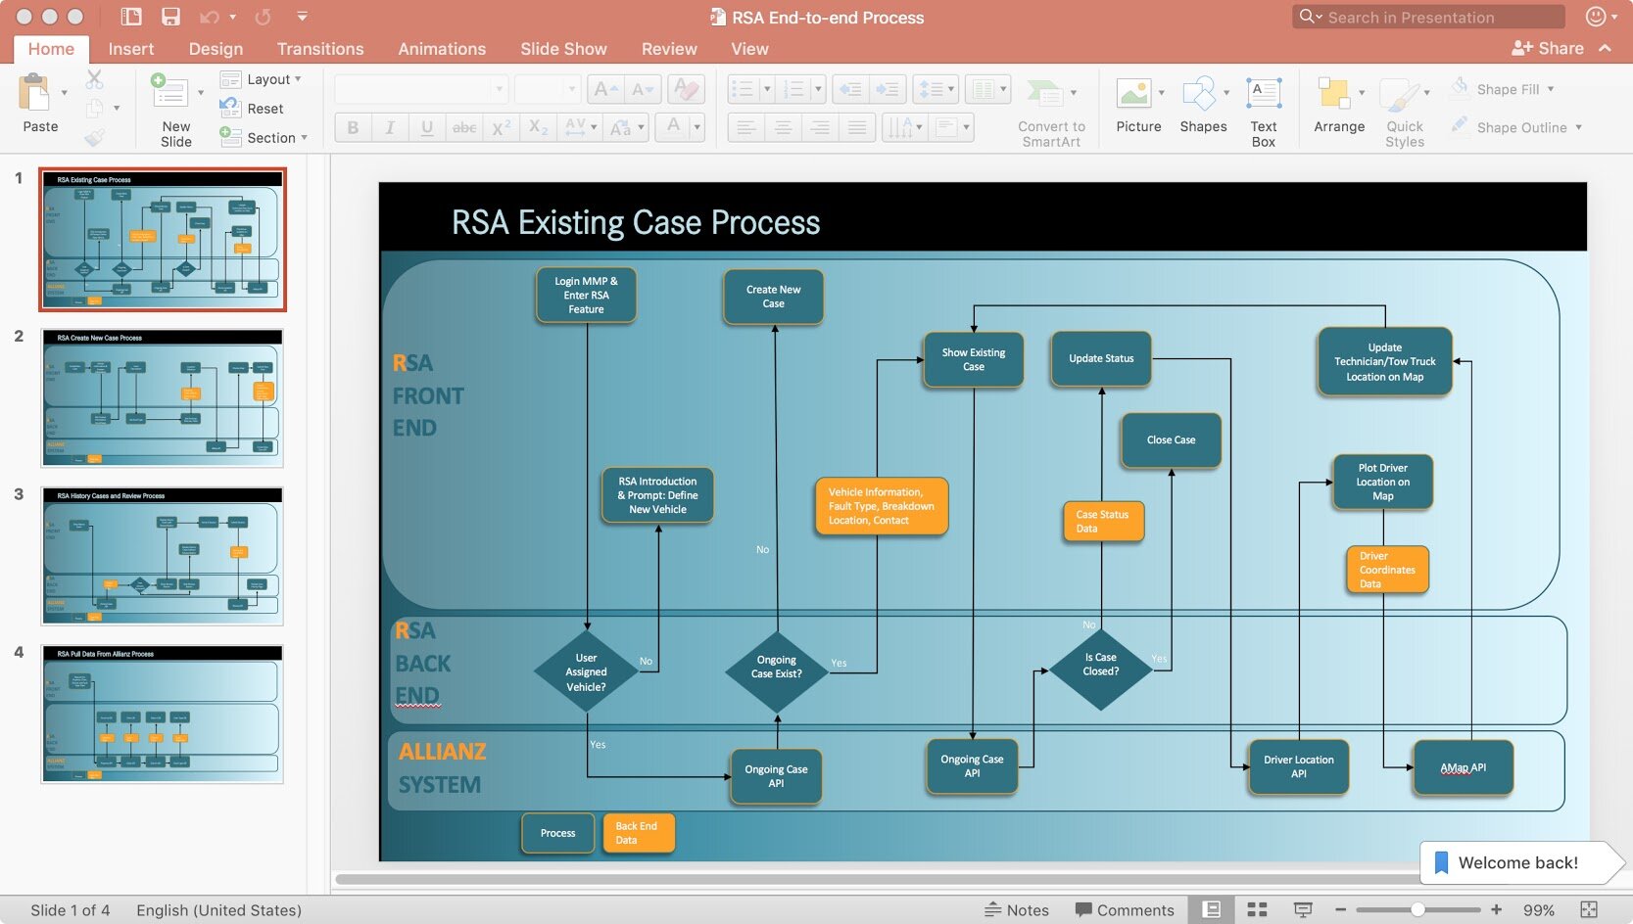Viewport: 1633px width, 924px height.
Task: Open the font name combo box
Action: [x=421, y=90]
